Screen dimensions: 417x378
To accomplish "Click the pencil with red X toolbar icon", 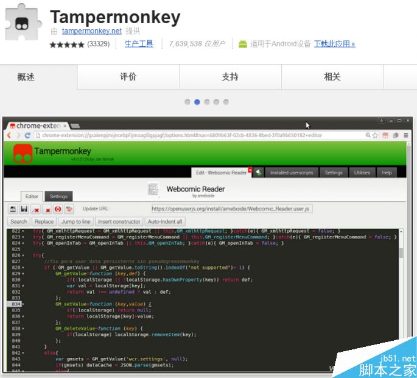I will (x=36, y=209).
